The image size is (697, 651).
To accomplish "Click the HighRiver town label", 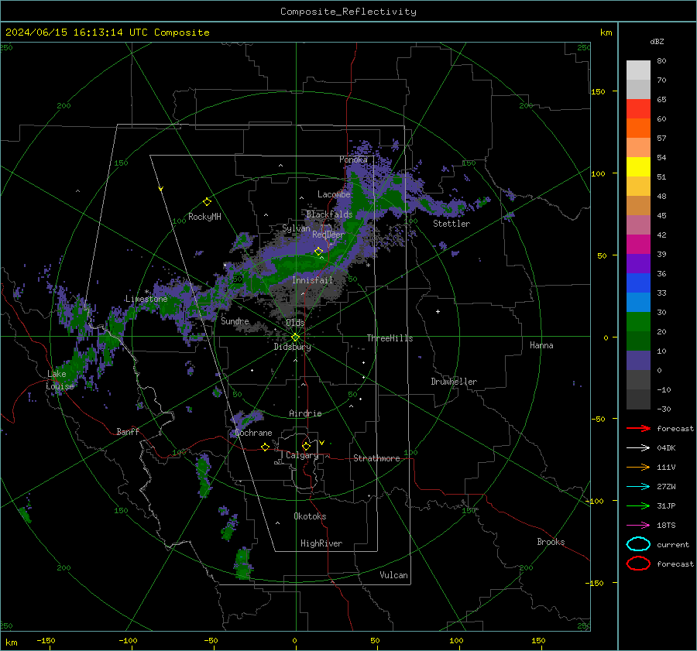I will (321, 543).
